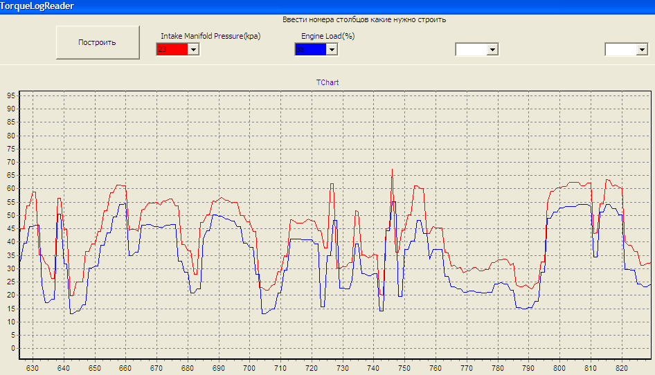Open the third empty combo box arrow
Screen dimensions: 655x375
tap(492, 49)
